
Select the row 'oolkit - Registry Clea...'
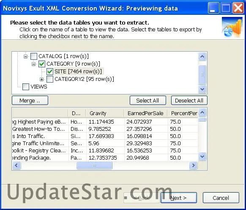[x=105, y=151]
